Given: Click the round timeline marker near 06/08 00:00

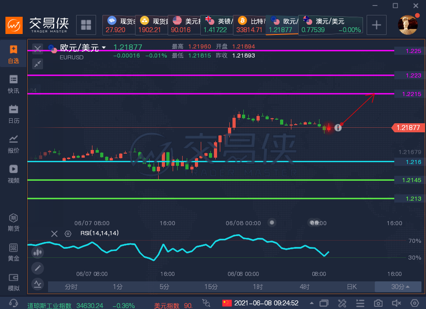Looking at the screenshot, I should (271, 222).
